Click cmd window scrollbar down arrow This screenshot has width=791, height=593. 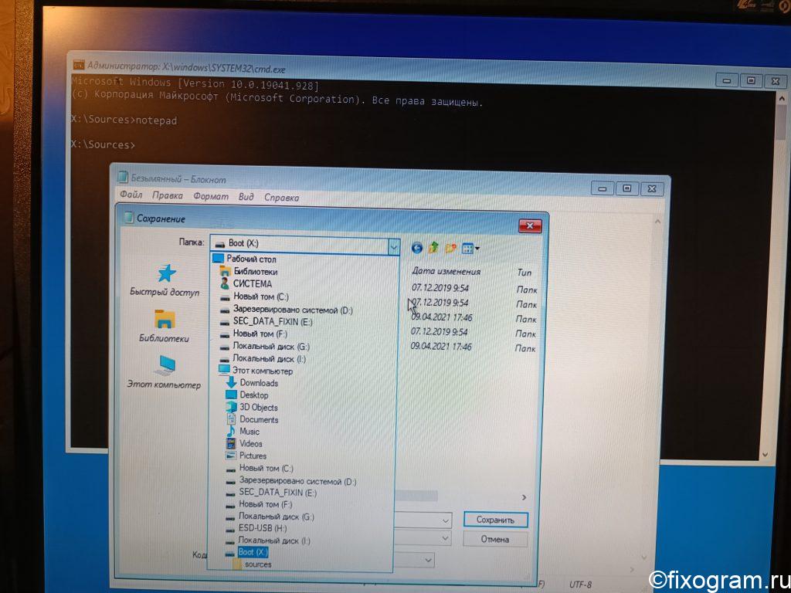(x=766, y=454)
